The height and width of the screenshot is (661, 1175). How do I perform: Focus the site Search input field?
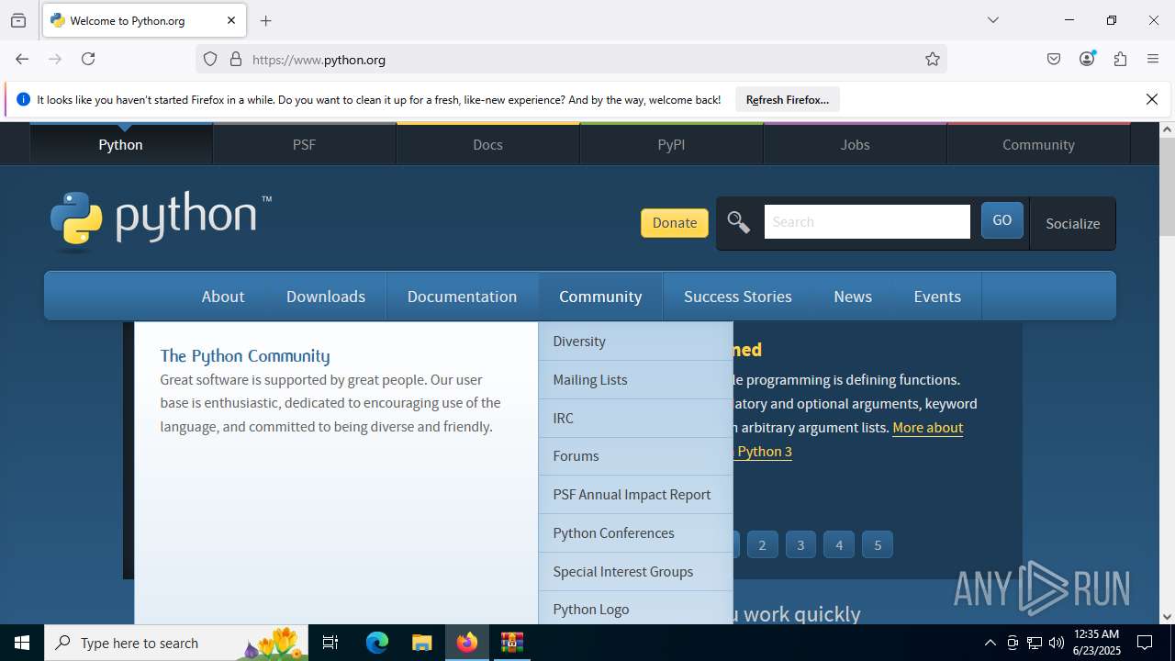pos(867,221)
